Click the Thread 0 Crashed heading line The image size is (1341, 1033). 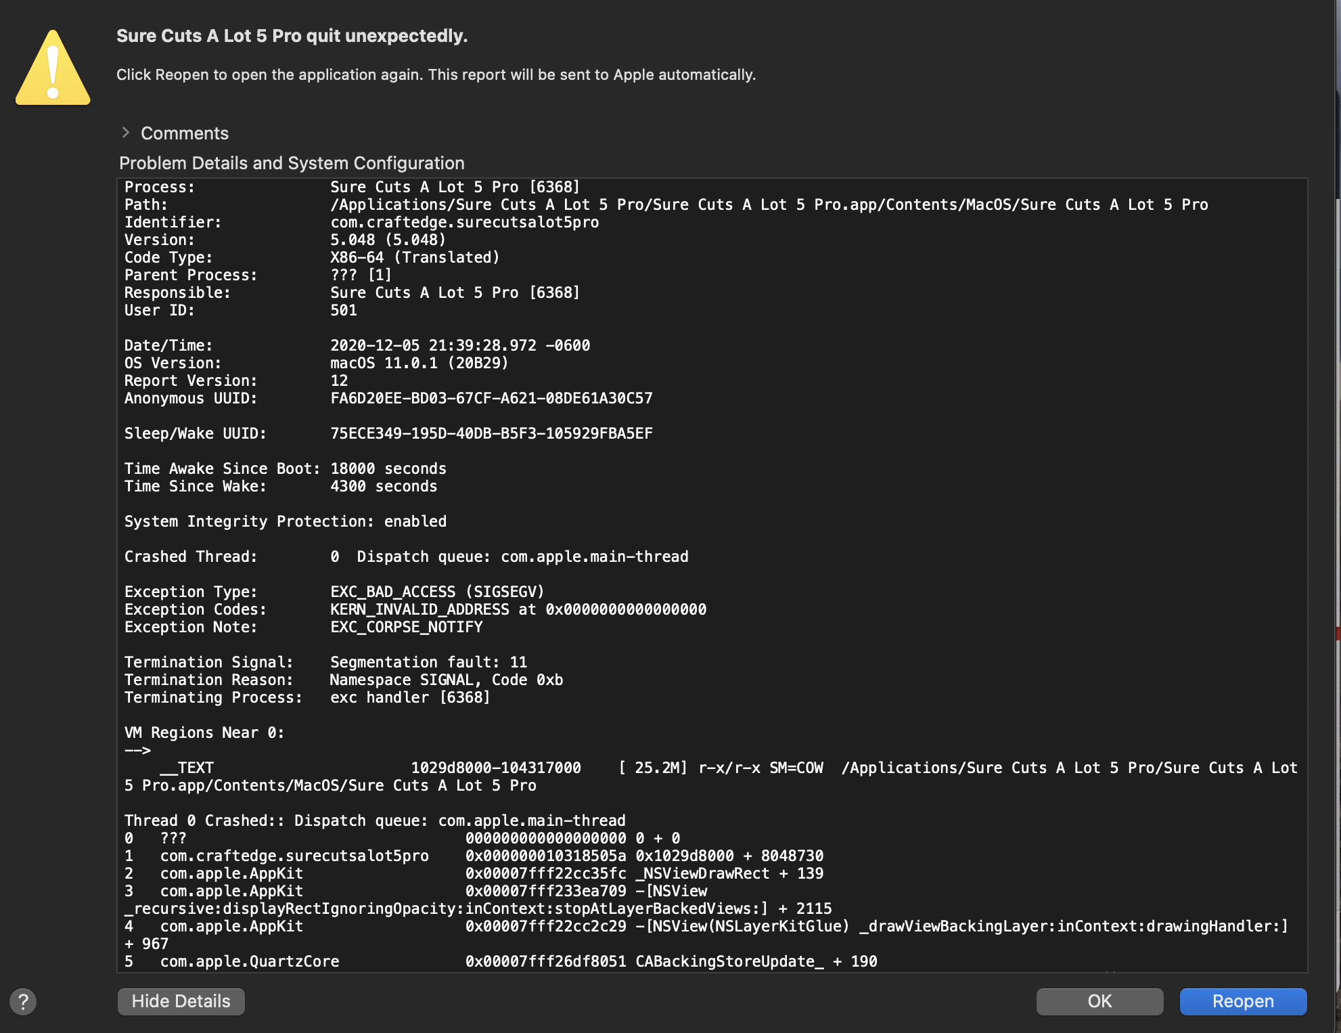click(x=375, y=820)
